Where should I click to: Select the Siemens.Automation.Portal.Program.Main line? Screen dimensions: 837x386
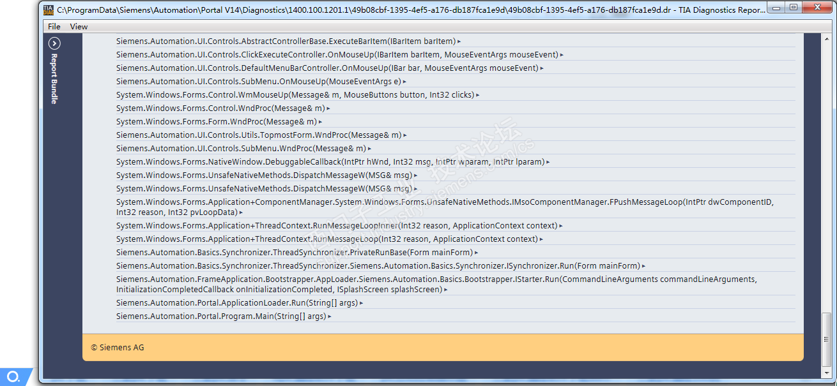pos(221,316)
